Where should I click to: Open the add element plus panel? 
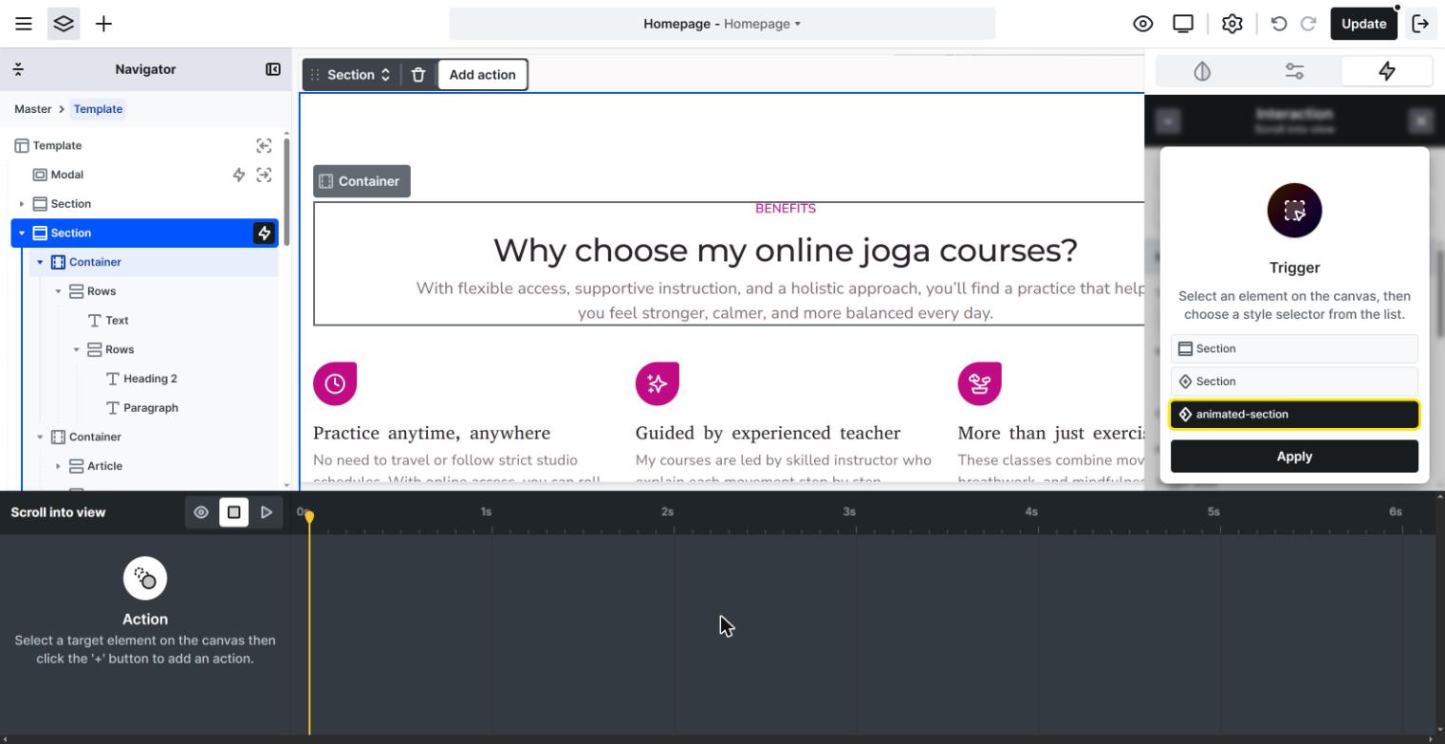pos(103,24)
